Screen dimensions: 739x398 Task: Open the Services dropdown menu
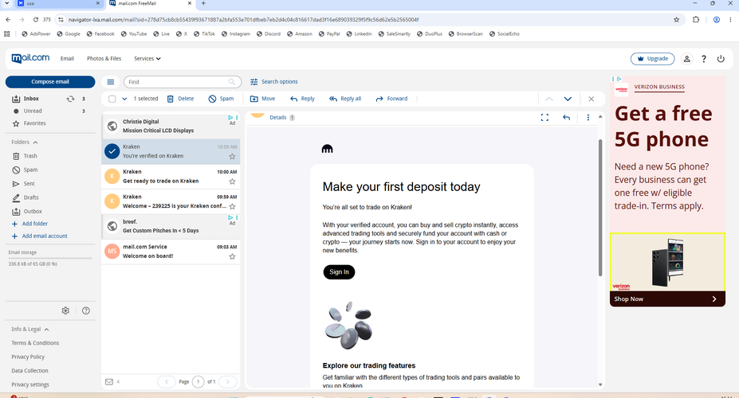tap(147, 59)
